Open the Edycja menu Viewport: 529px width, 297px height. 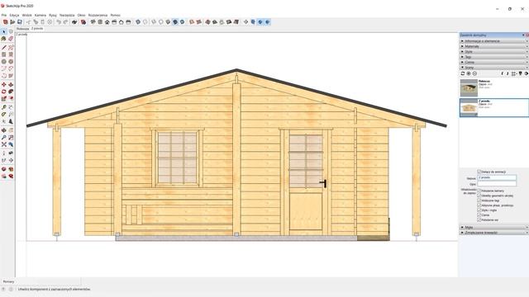pyautogui.click(x=15, y=15)
